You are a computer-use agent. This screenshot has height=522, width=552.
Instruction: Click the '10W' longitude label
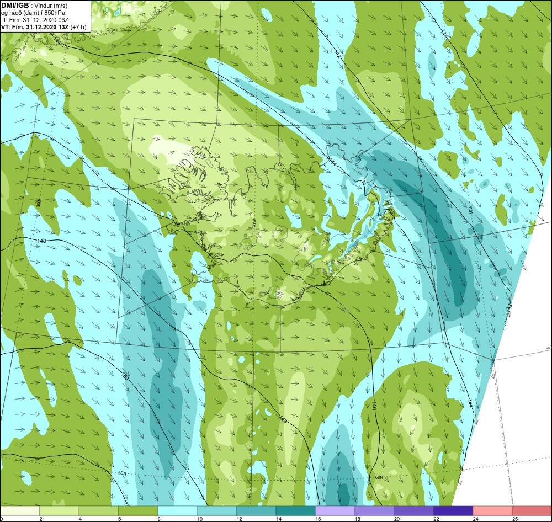(x=469, y=210)
